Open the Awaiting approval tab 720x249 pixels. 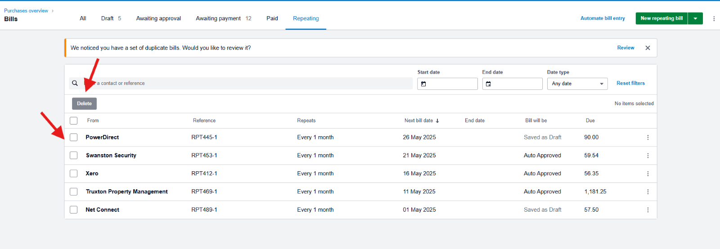click(x=158, y=18)
